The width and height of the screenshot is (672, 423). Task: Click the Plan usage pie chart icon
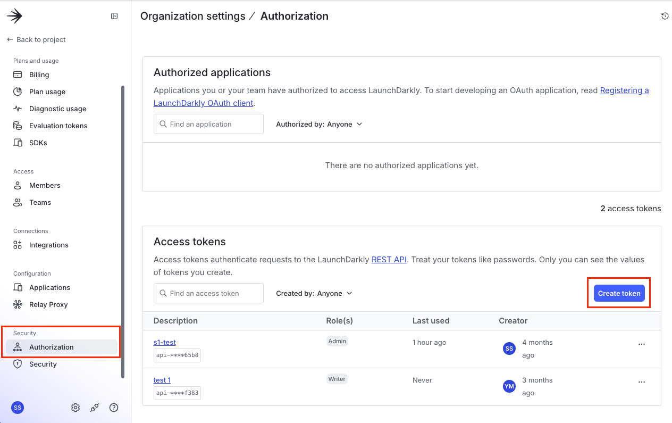tap(18, 92)
